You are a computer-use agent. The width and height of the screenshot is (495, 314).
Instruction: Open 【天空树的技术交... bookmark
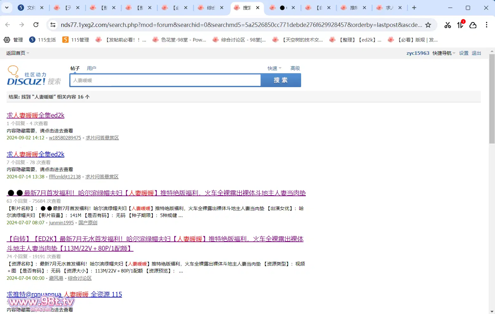point(298,40)
